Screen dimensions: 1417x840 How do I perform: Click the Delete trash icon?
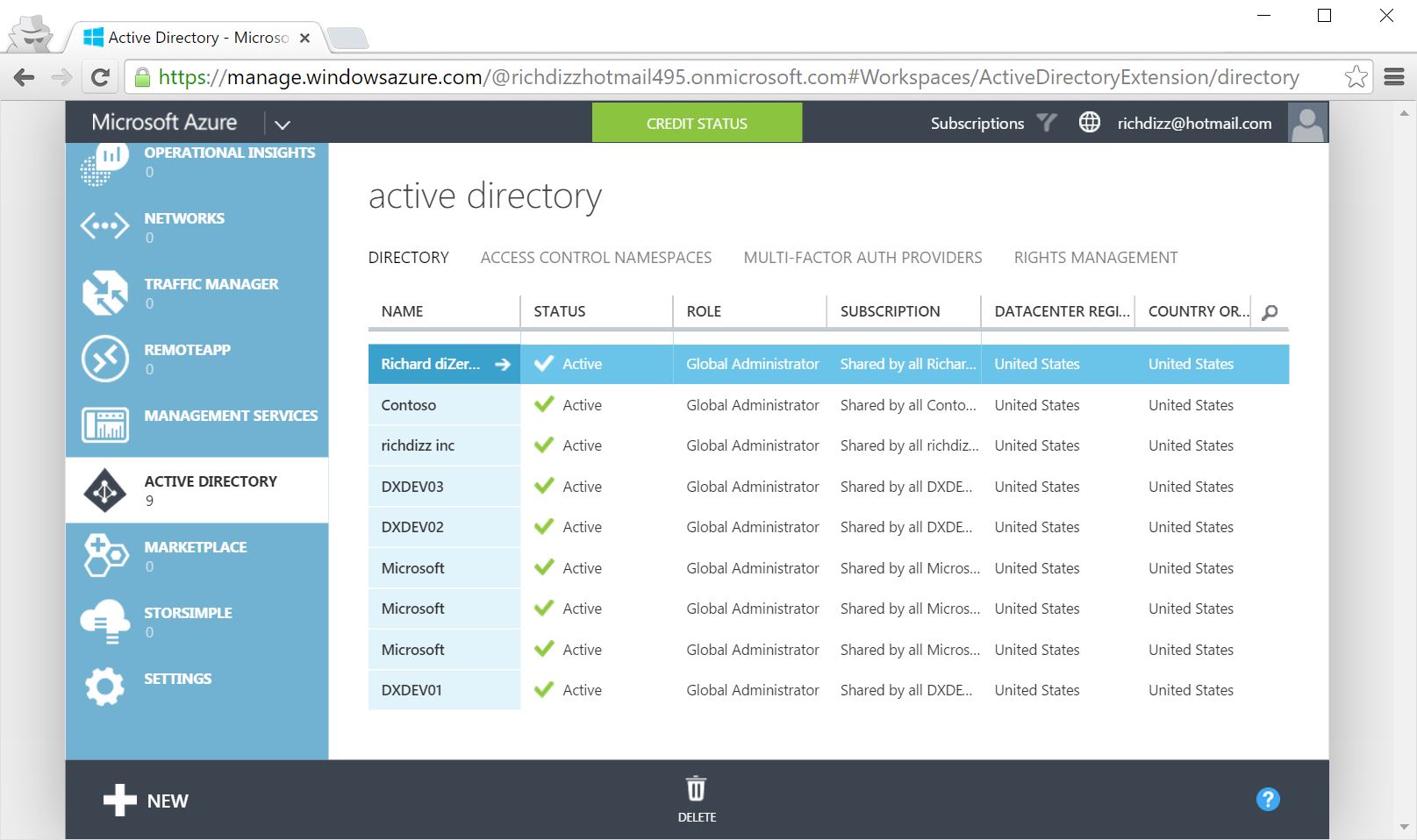coord(696,789)
